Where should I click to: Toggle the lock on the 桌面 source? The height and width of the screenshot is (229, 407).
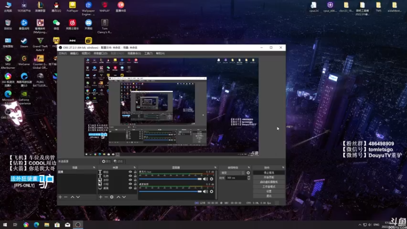[135, 188]
